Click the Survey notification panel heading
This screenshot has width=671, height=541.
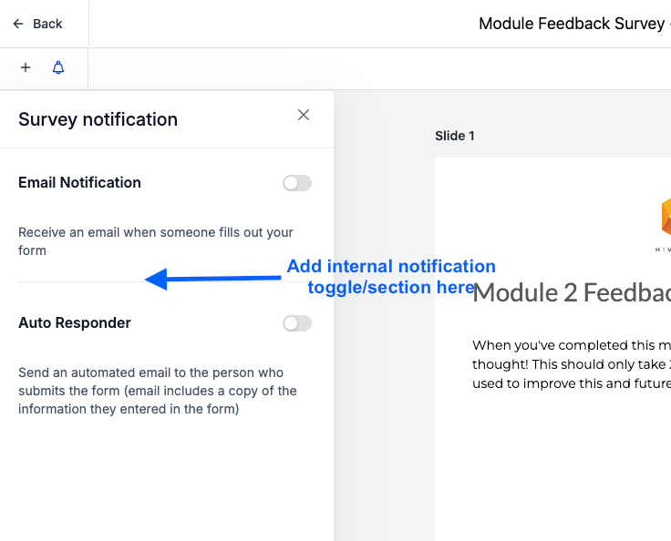[98, 119]
